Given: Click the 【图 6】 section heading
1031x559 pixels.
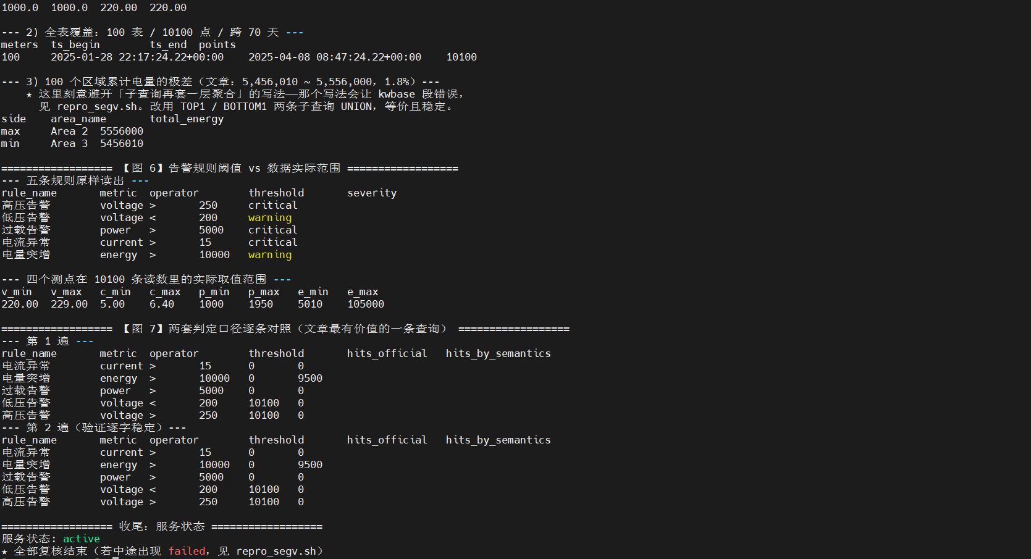Looking at the screenshot, I should (x=230, y=168).
